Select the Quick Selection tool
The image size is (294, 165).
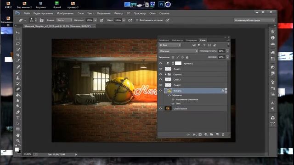point(18,49)
